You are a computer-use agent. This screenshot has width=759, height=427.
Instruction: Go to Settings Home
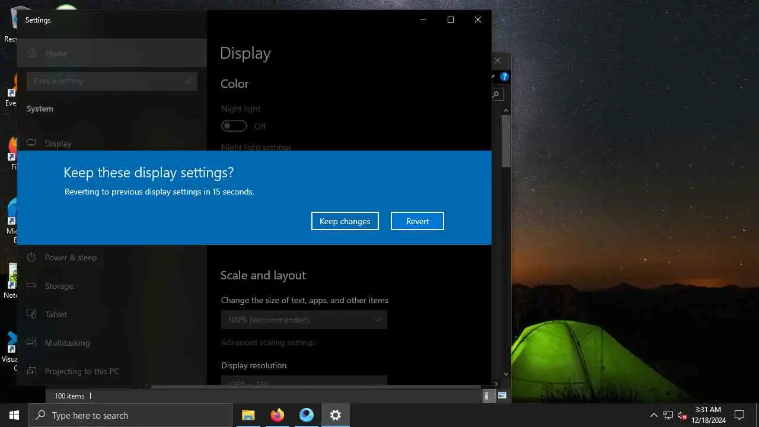click(111, 53)
